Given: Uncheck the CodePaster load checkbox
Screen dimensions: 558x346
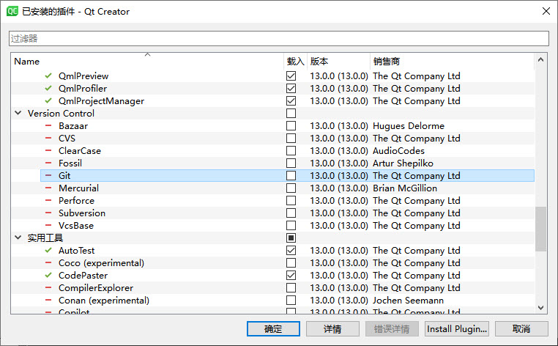Looking at the screenshot, I should click(291, 276).
